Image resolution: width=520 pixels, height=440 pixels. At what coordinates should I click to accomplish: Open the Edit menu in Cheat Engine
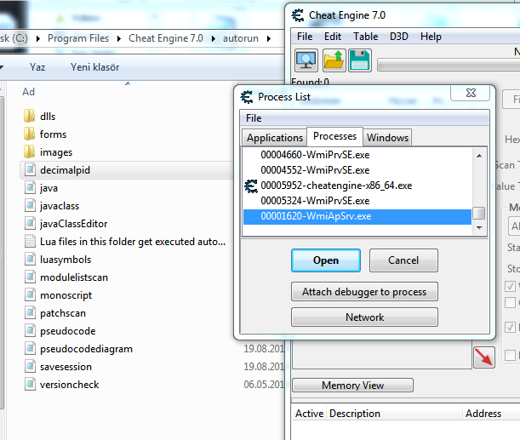click(x=333, y=37)
